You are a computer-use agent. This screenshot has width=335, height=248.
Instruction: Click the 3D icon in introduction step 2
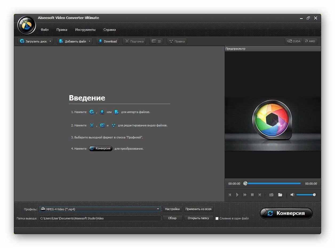tap(102, 125)
